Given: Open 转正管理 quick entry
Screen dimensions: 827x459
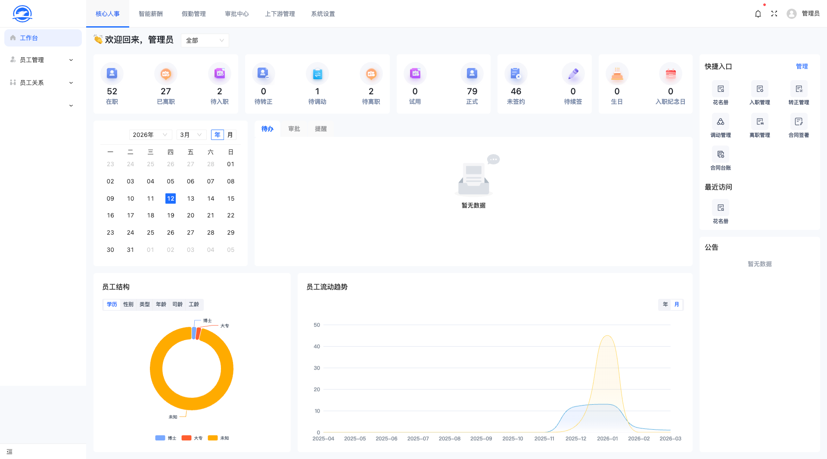Looking at the screenshot, I should click(799, 93).
